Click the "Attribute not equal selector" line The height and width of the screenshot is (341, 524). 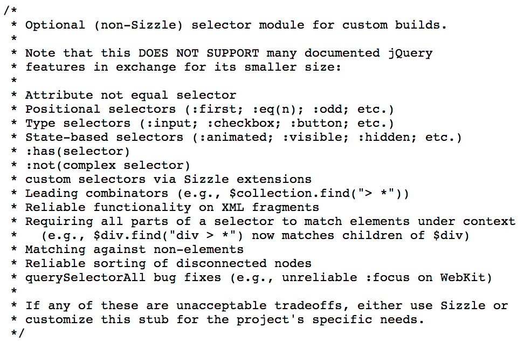coord(130,96)
